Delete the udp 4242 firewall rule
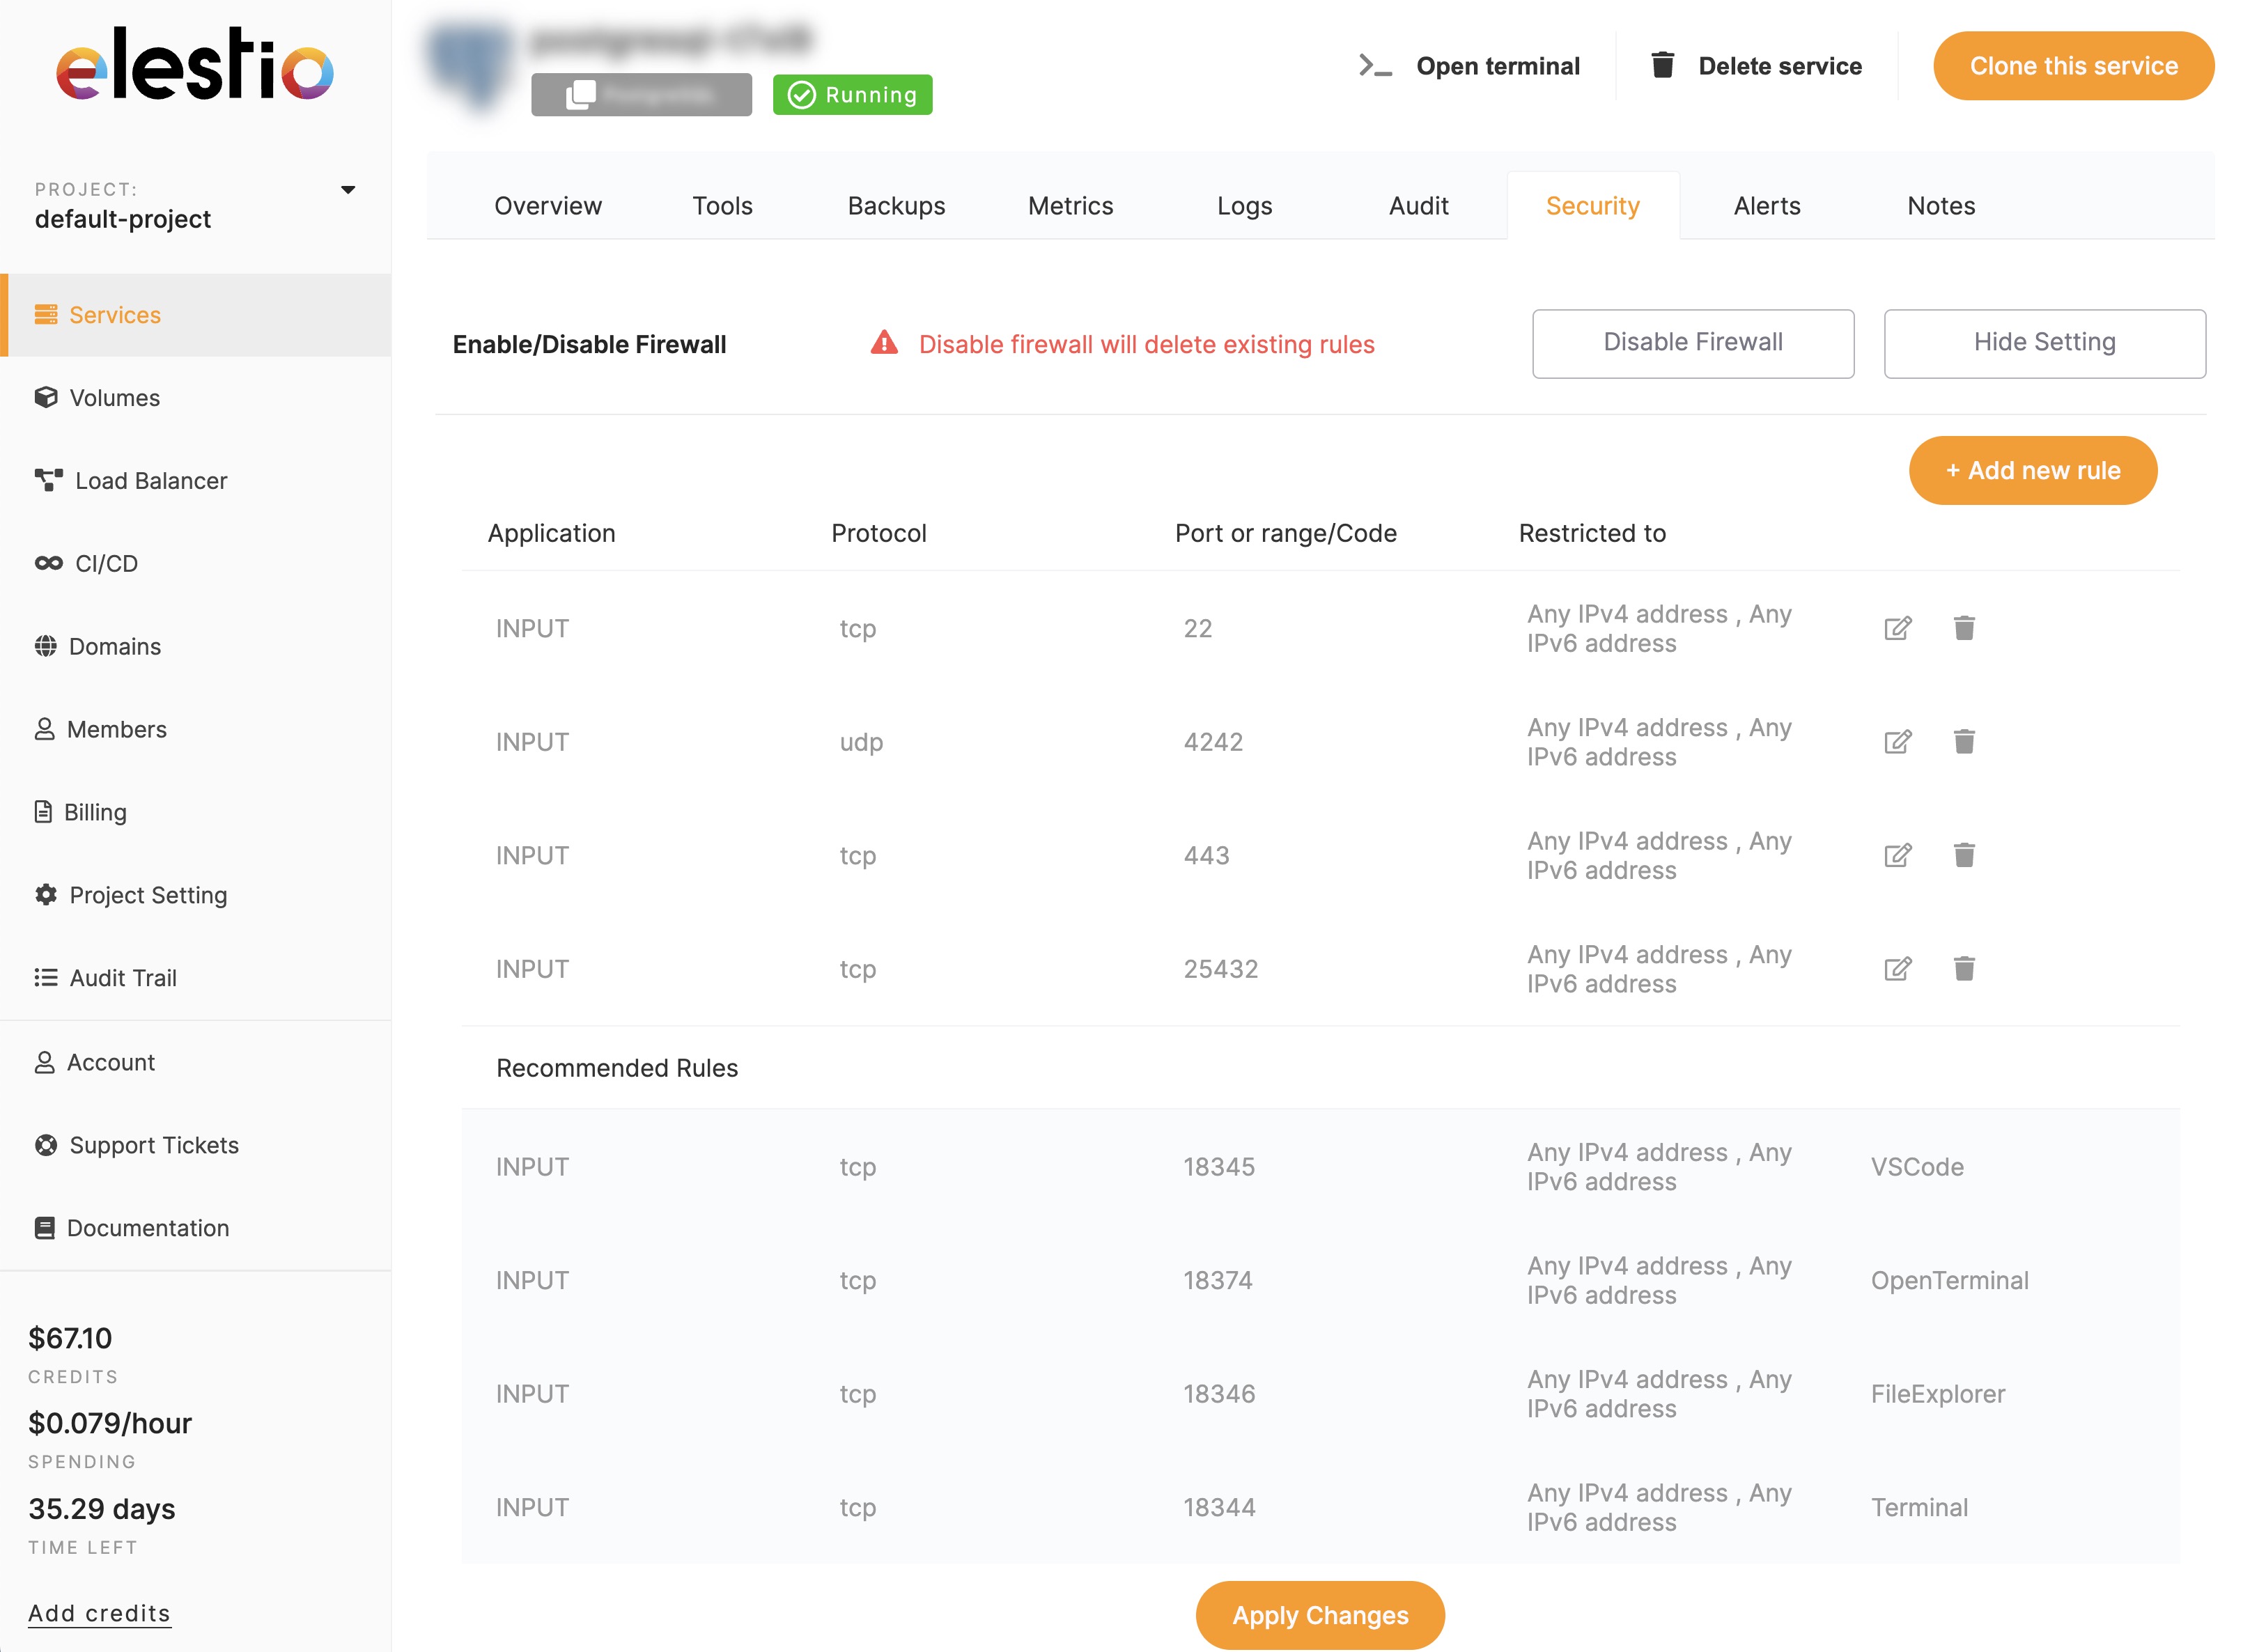 1964,741
